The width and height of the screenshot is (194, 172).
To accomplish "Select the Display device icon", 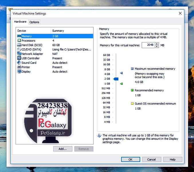I will coord(19,71).
